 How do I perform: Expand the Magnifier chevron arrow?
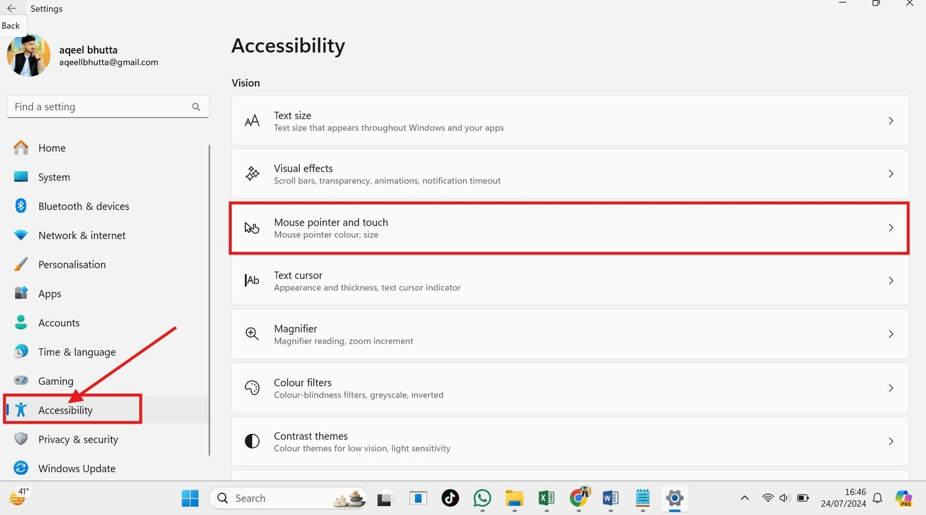point(891,334)
